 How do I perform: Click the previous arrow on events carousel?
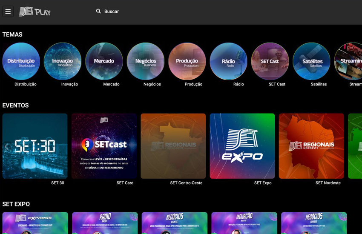coord(6,146)
